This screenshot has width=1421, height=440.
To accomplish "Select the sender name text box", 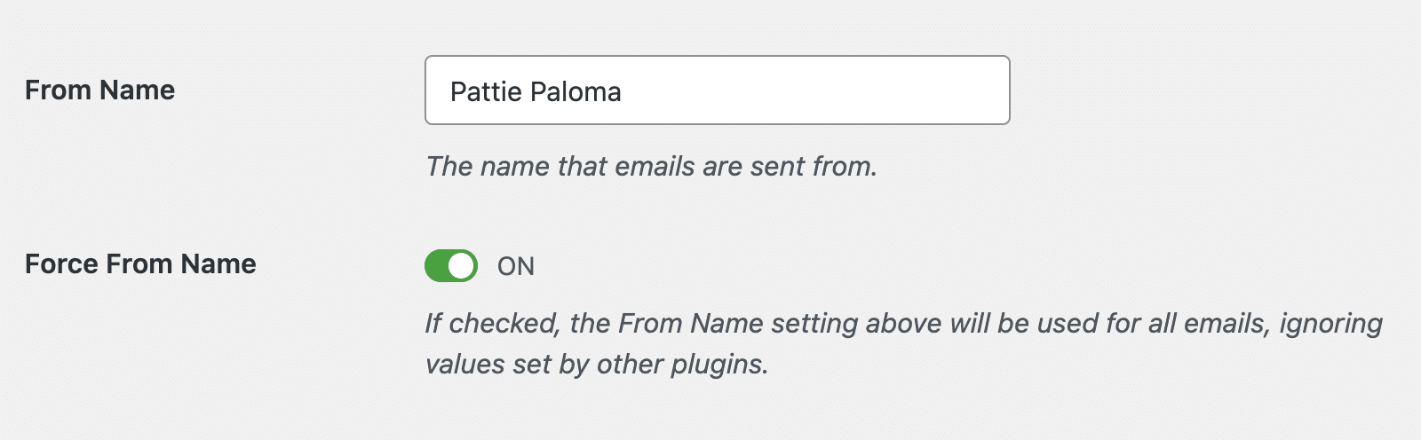I will (717, 90).
